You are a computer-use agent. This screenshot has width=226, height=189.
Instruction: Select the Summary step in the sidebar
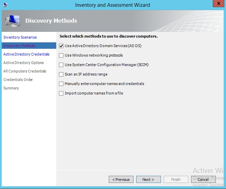[11, 88]
